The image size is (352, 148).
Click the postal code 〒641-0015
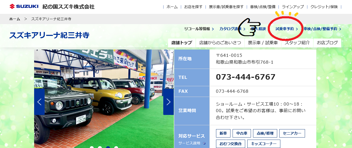click(229, 55)
